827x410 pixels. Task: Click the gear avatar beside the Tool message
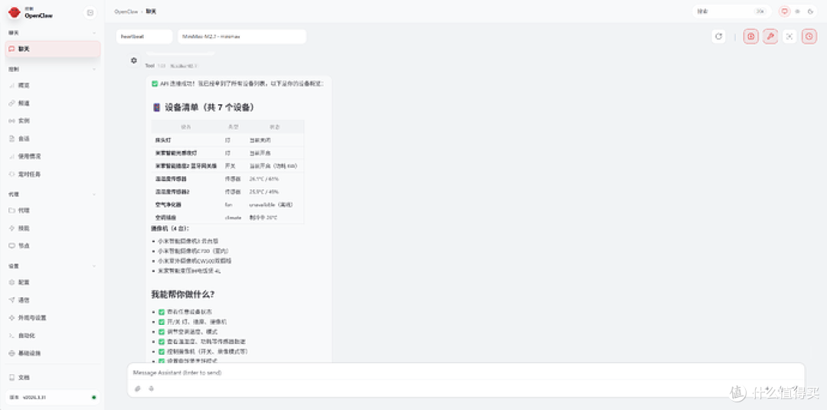pos(134,61)
